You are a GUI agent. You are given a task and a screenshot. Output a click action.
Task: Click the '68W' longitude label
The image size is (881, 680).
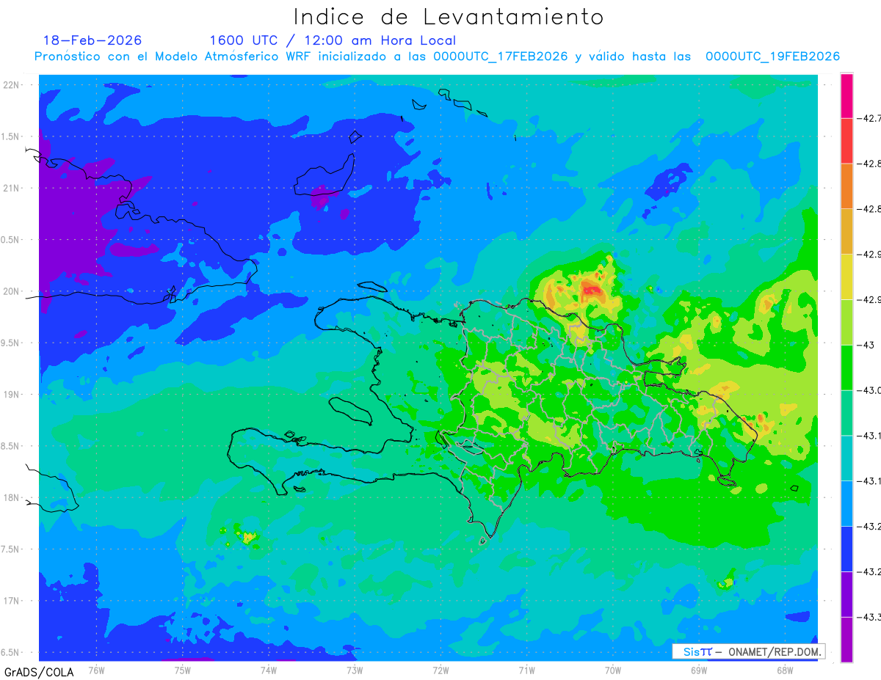pos(785,670)
